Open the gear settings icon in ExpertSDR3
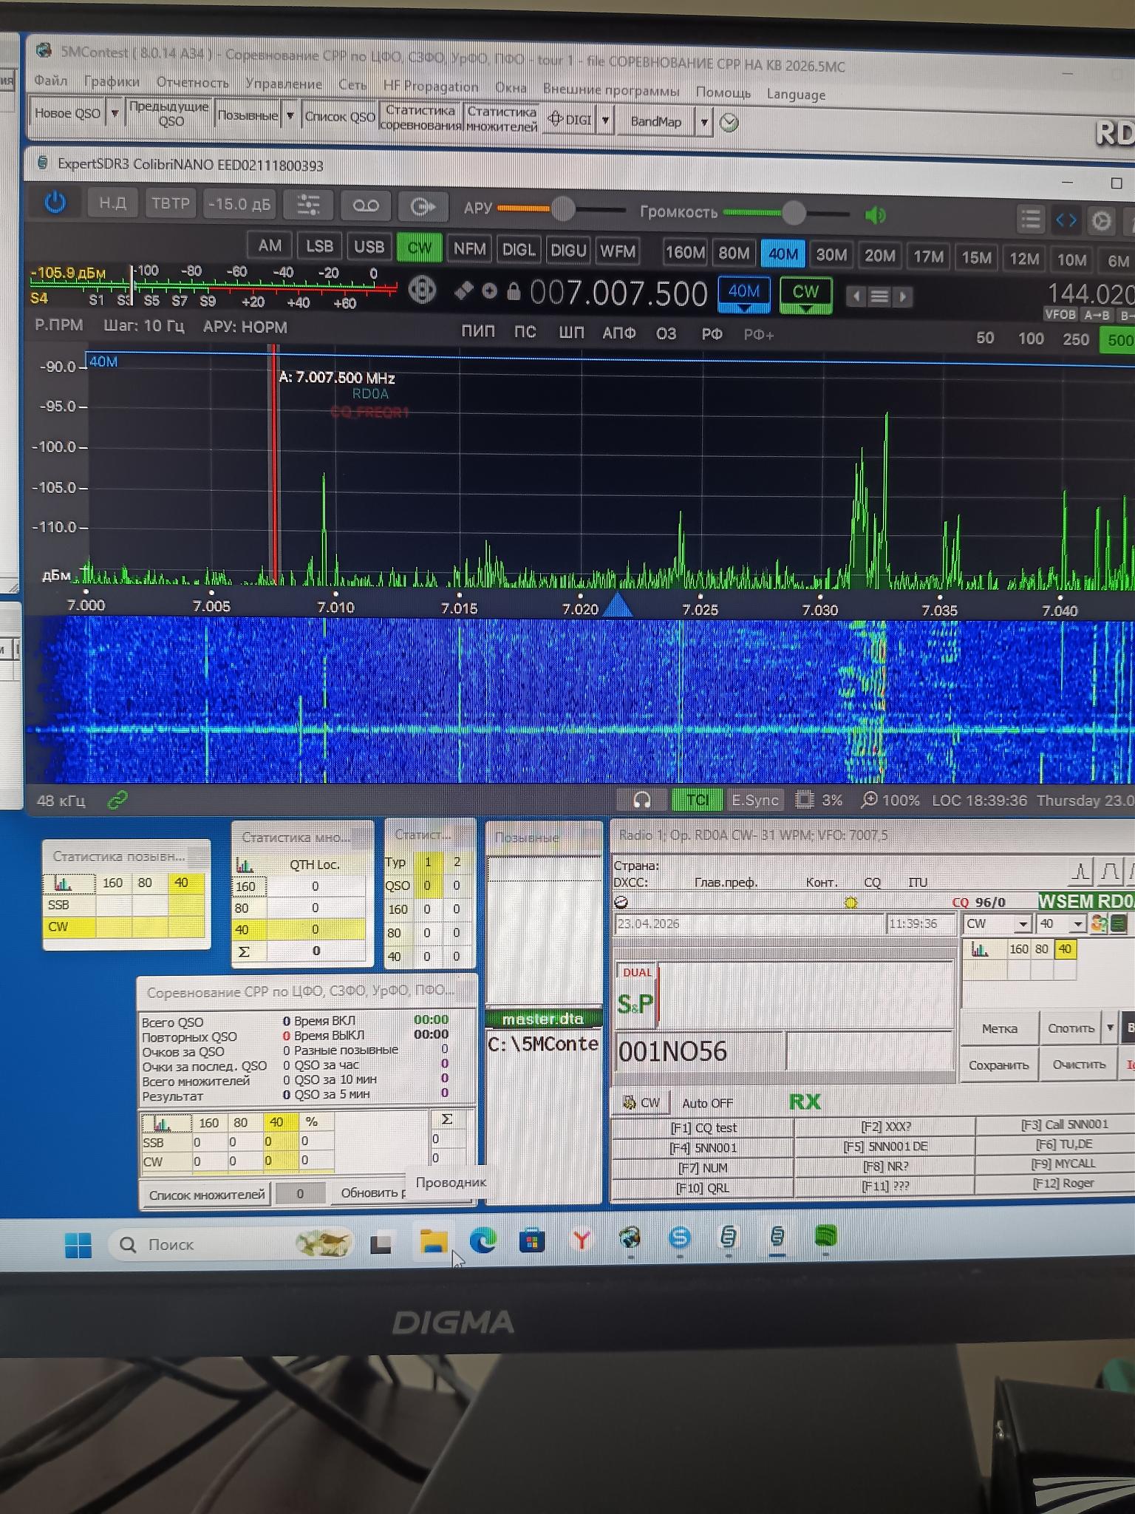 (x=1101, y=221)
